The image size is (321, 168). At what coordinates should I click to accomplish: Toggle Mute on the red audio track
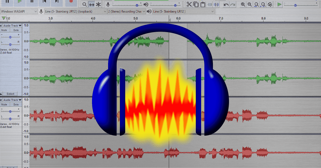coord(4,105)
